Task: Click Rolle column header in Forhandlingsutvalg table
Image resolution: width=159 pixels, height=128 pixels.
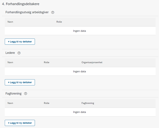Action: (59, 22)
